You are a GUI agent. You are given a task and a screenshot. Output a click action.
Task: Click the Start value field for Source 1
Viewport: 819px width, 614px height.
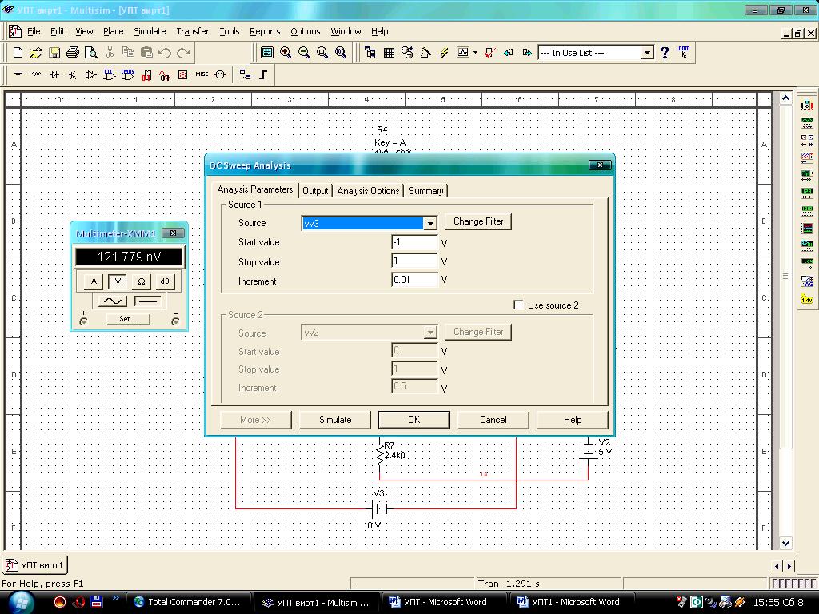(x=414, y=242)
